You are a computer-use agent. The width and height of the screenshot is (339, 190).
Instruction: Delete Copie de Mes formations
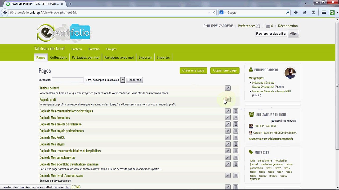click(236, 117)
